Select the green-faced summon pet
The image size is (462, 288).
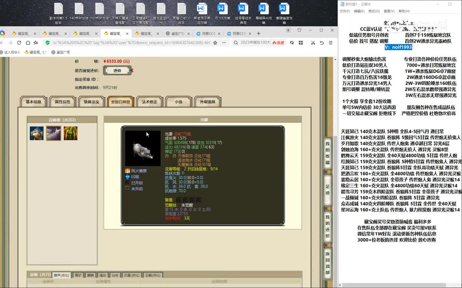(71, 133)
